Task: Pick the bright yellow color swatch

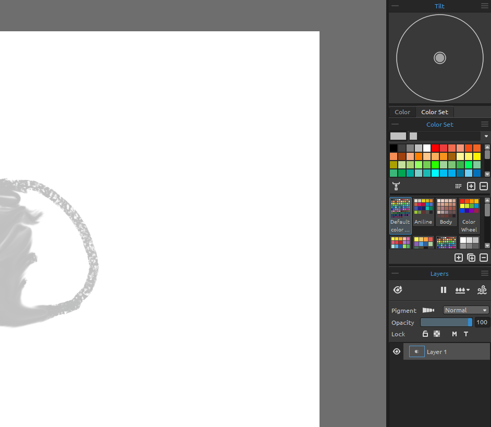Action: click(477, 156)
